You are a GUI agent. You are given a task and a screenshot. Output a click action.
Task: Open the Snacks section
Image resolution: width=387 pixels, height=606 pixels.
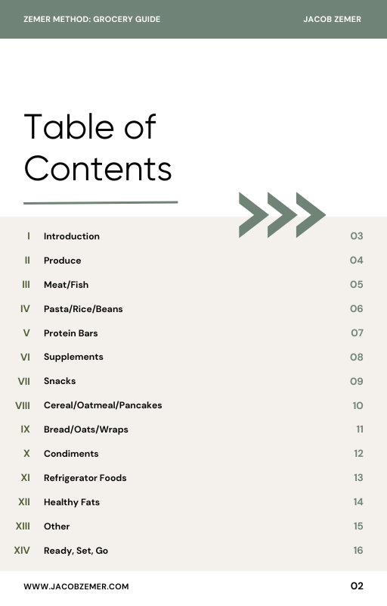(x=60, y=381)
